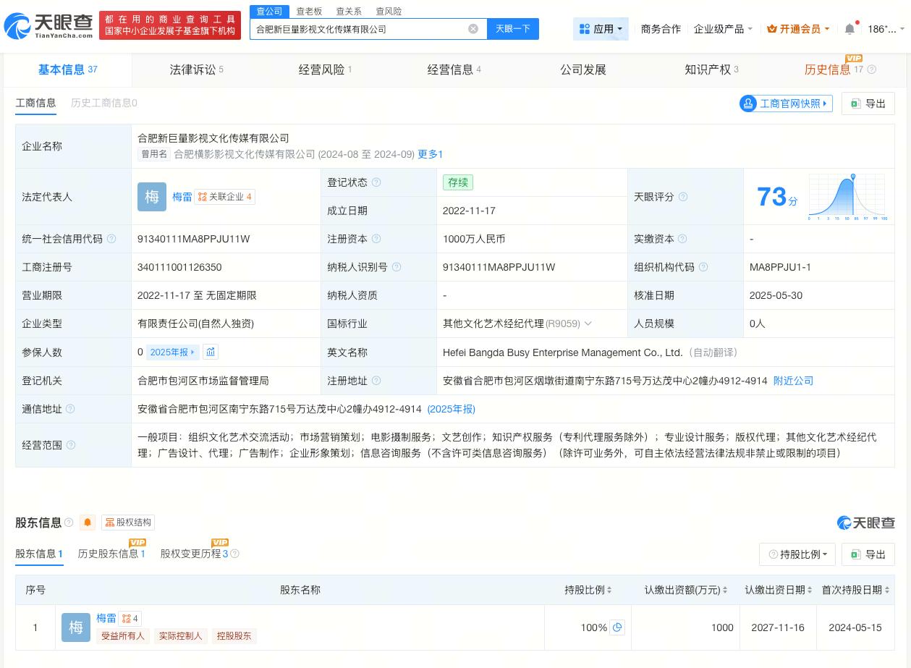
Task: Expand the 国标行业 R9059 chevron
Action: tap(588, 324)
